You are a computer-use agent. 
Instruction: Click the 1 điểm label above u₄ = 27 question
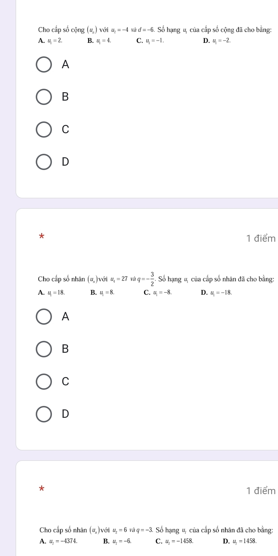(x=261, y=239)
